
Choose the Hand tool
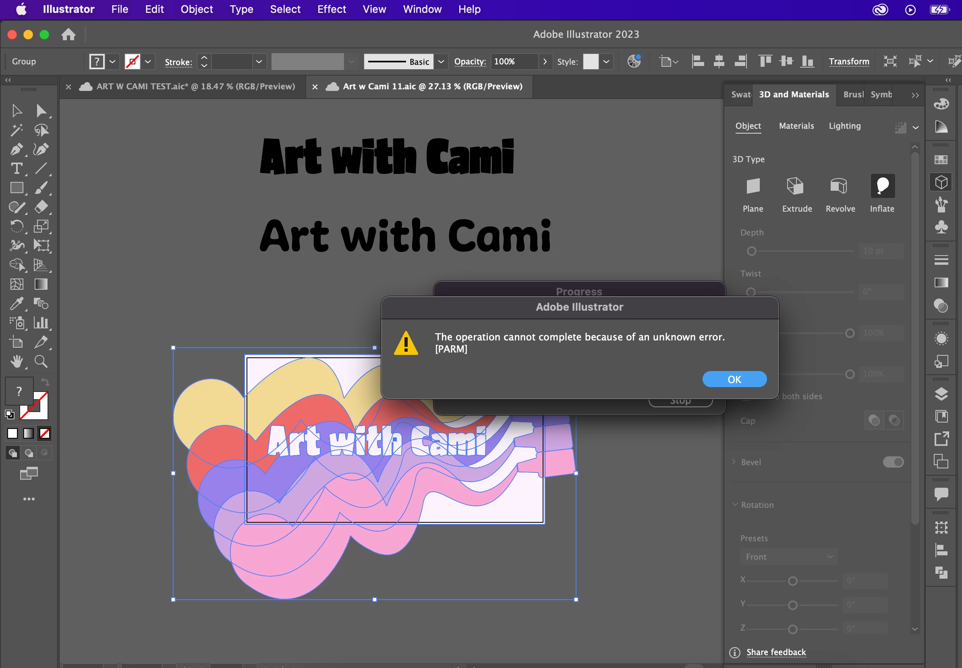pyautogui.click(x=17, y=361)
